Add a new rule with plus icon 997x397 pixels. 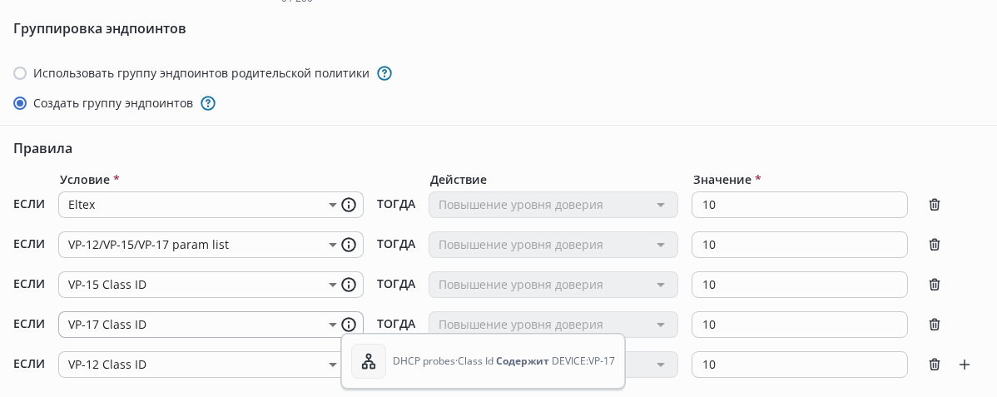pyautogui.click(x=965, y=365)
